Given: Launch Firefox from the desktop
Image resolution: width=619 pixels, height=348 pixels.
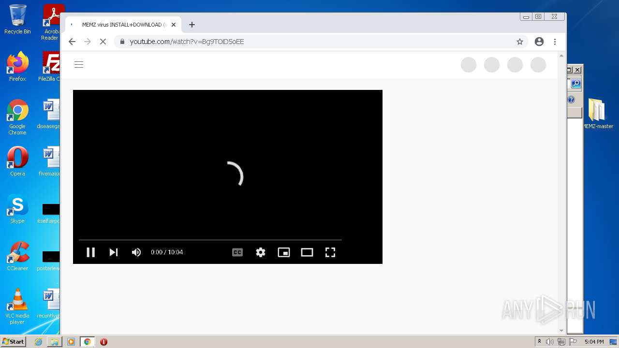Looking at the screenshot, I should coord(17,67).
